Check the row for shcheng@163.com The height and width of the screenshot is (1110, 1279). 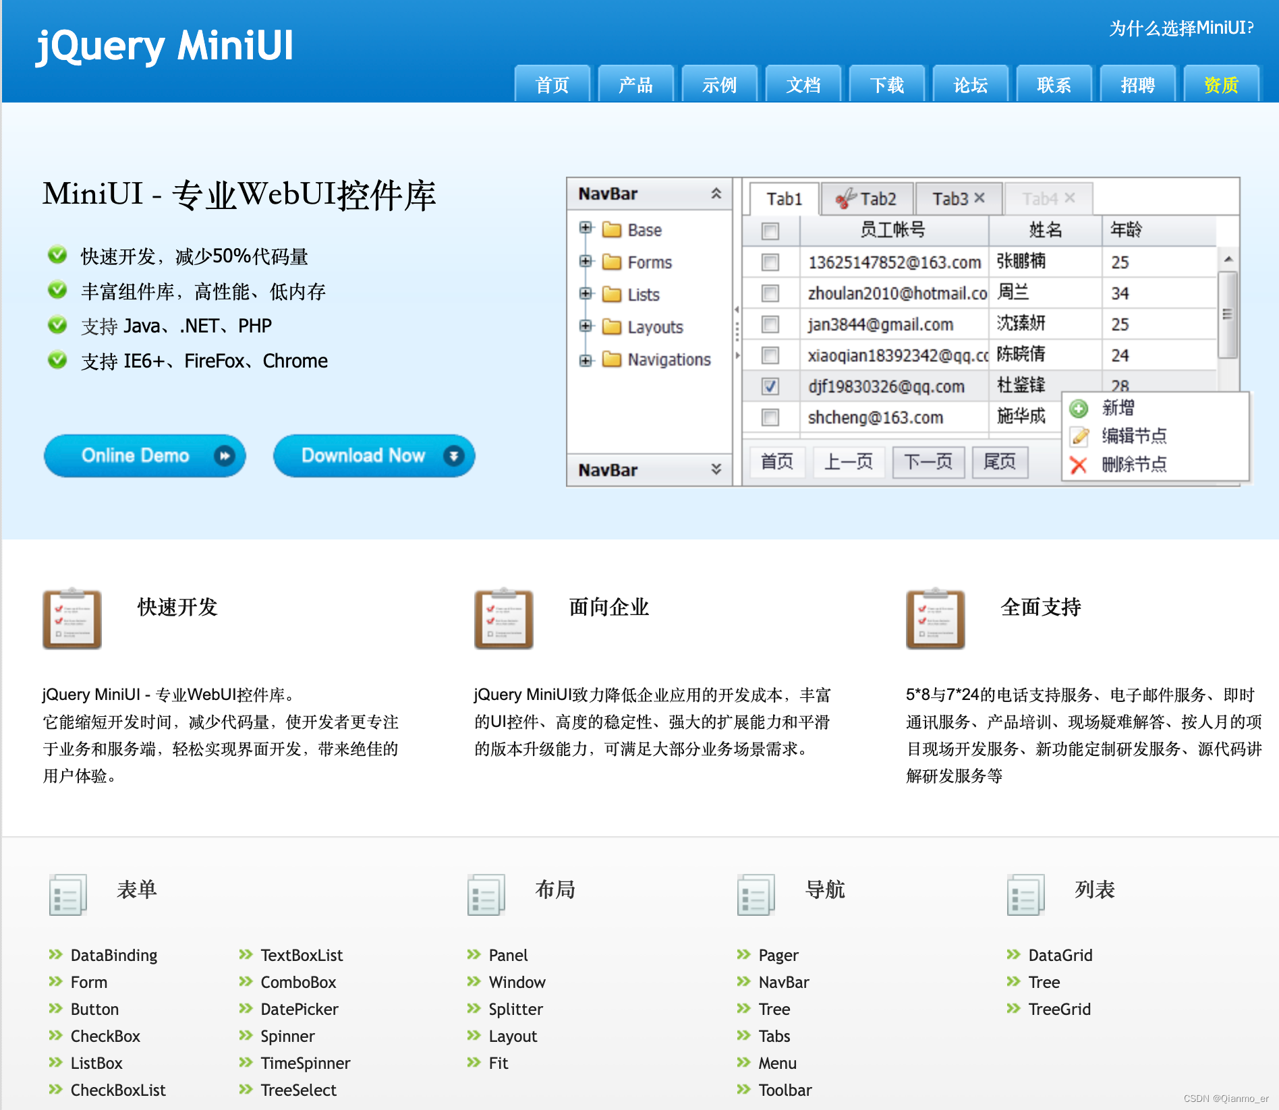[770, 417]
